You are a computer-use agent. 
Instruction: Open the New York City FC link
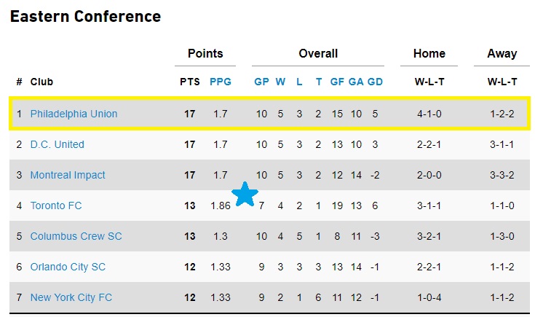(71, 297)
